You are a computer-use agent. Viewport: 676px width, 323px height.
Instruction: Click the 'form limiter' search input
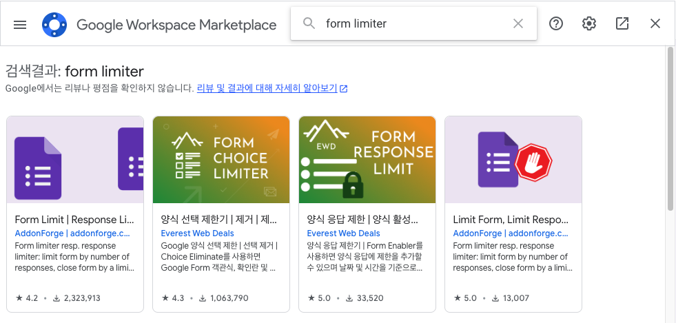coord(414,23)
